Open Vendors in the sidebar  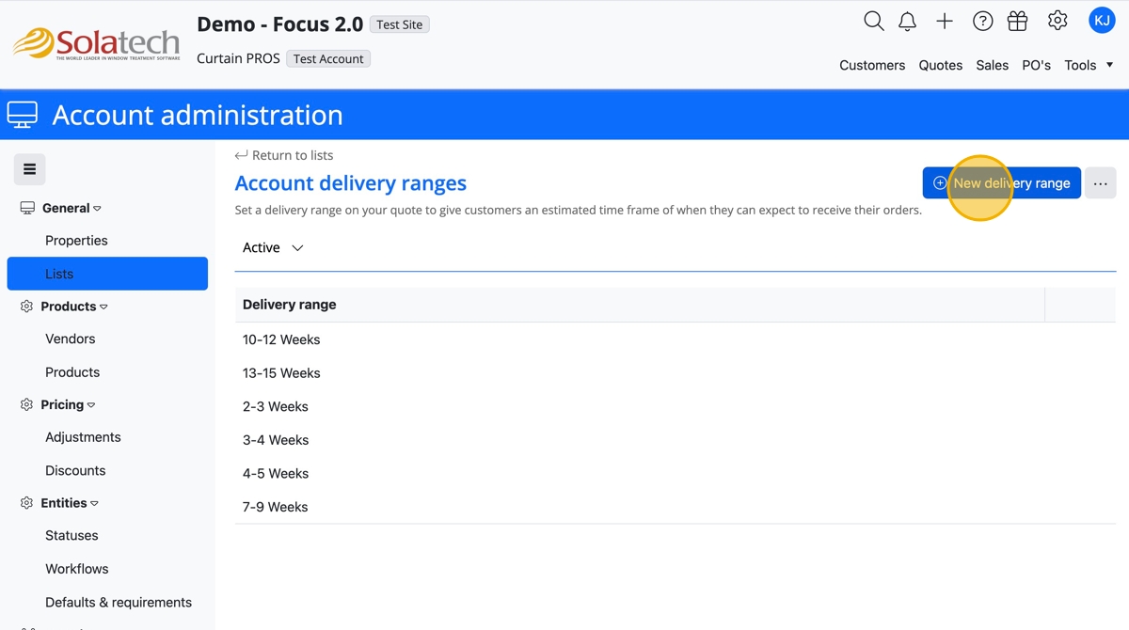coord(71,339)
